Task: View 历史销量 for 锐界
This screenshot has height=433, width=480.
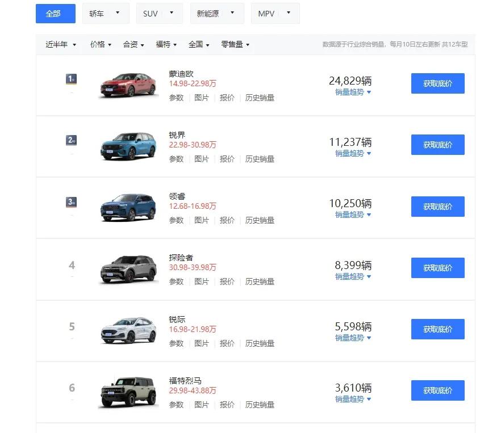Action: 260,159
